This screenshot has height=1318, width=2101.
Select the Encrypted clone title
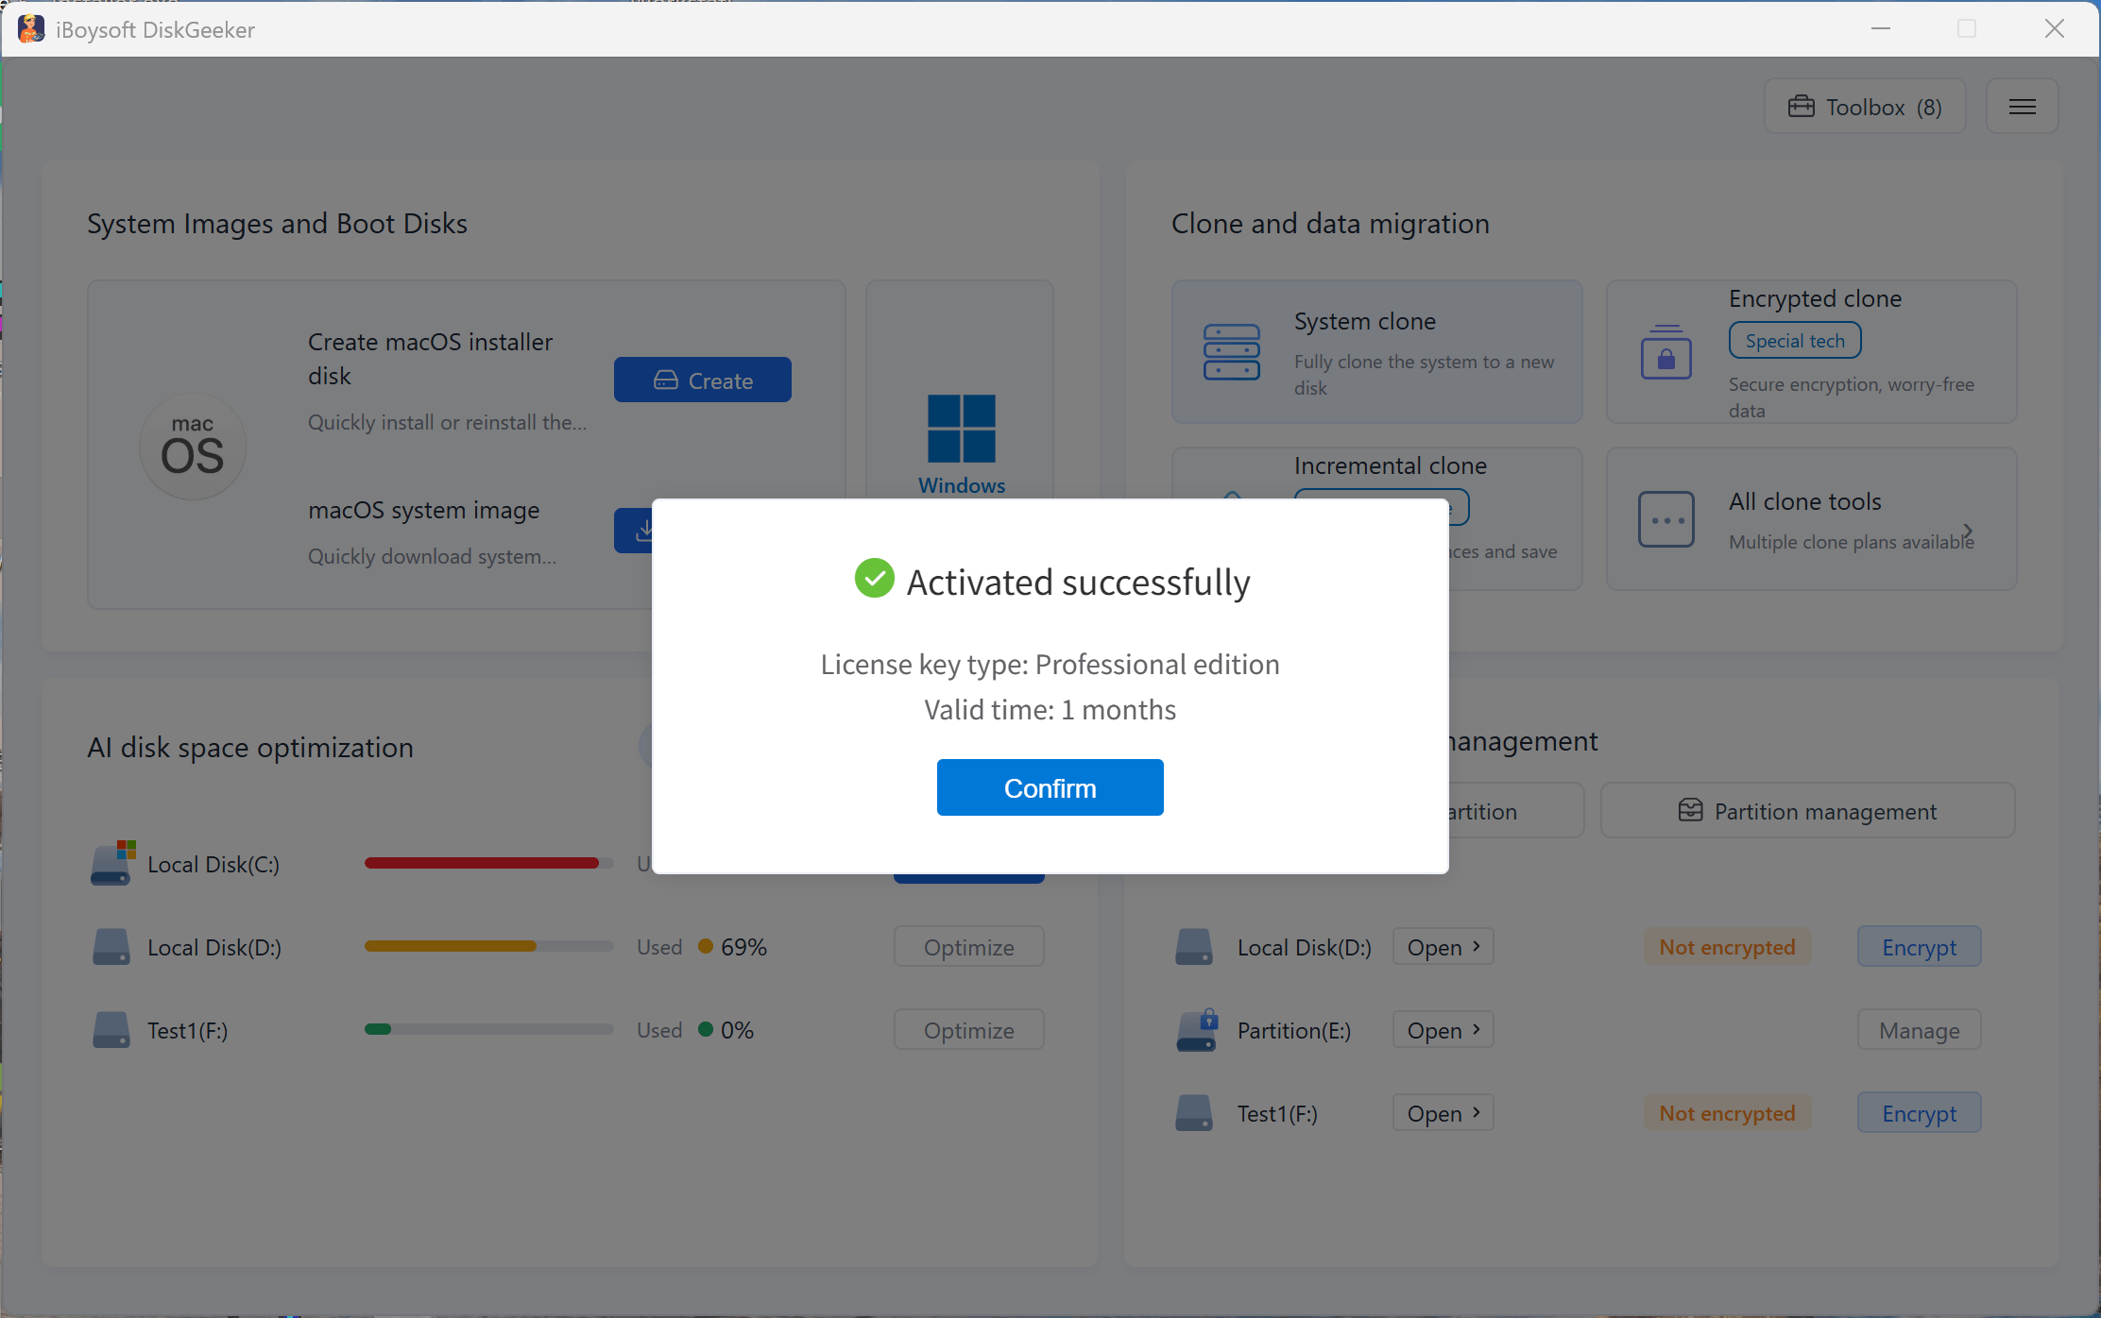click(1815, 298)
